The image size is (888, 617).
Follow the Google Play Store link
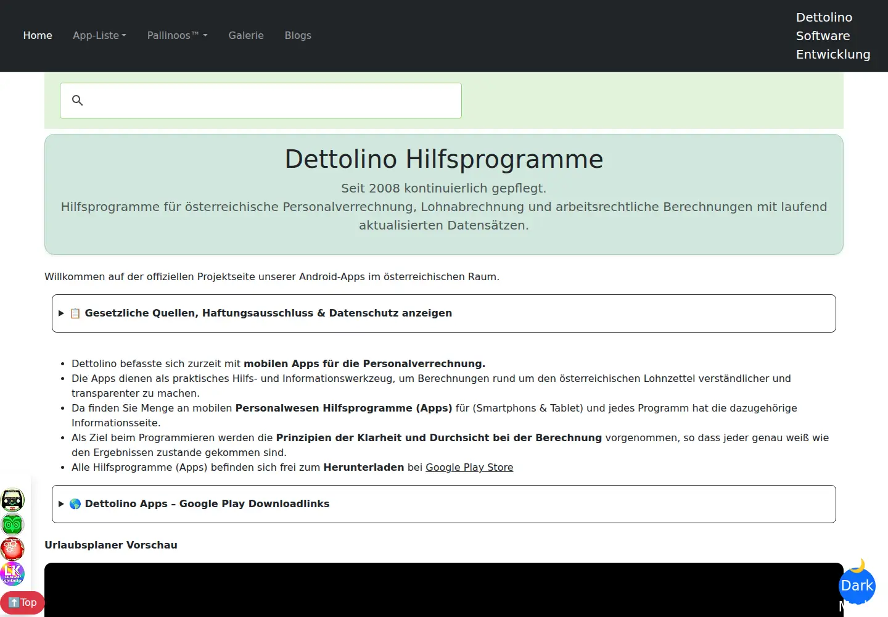click(469, 468)
